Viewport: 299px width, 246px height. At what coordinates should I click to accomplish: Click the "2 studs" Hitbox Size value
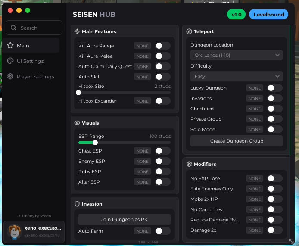point(162,86)
